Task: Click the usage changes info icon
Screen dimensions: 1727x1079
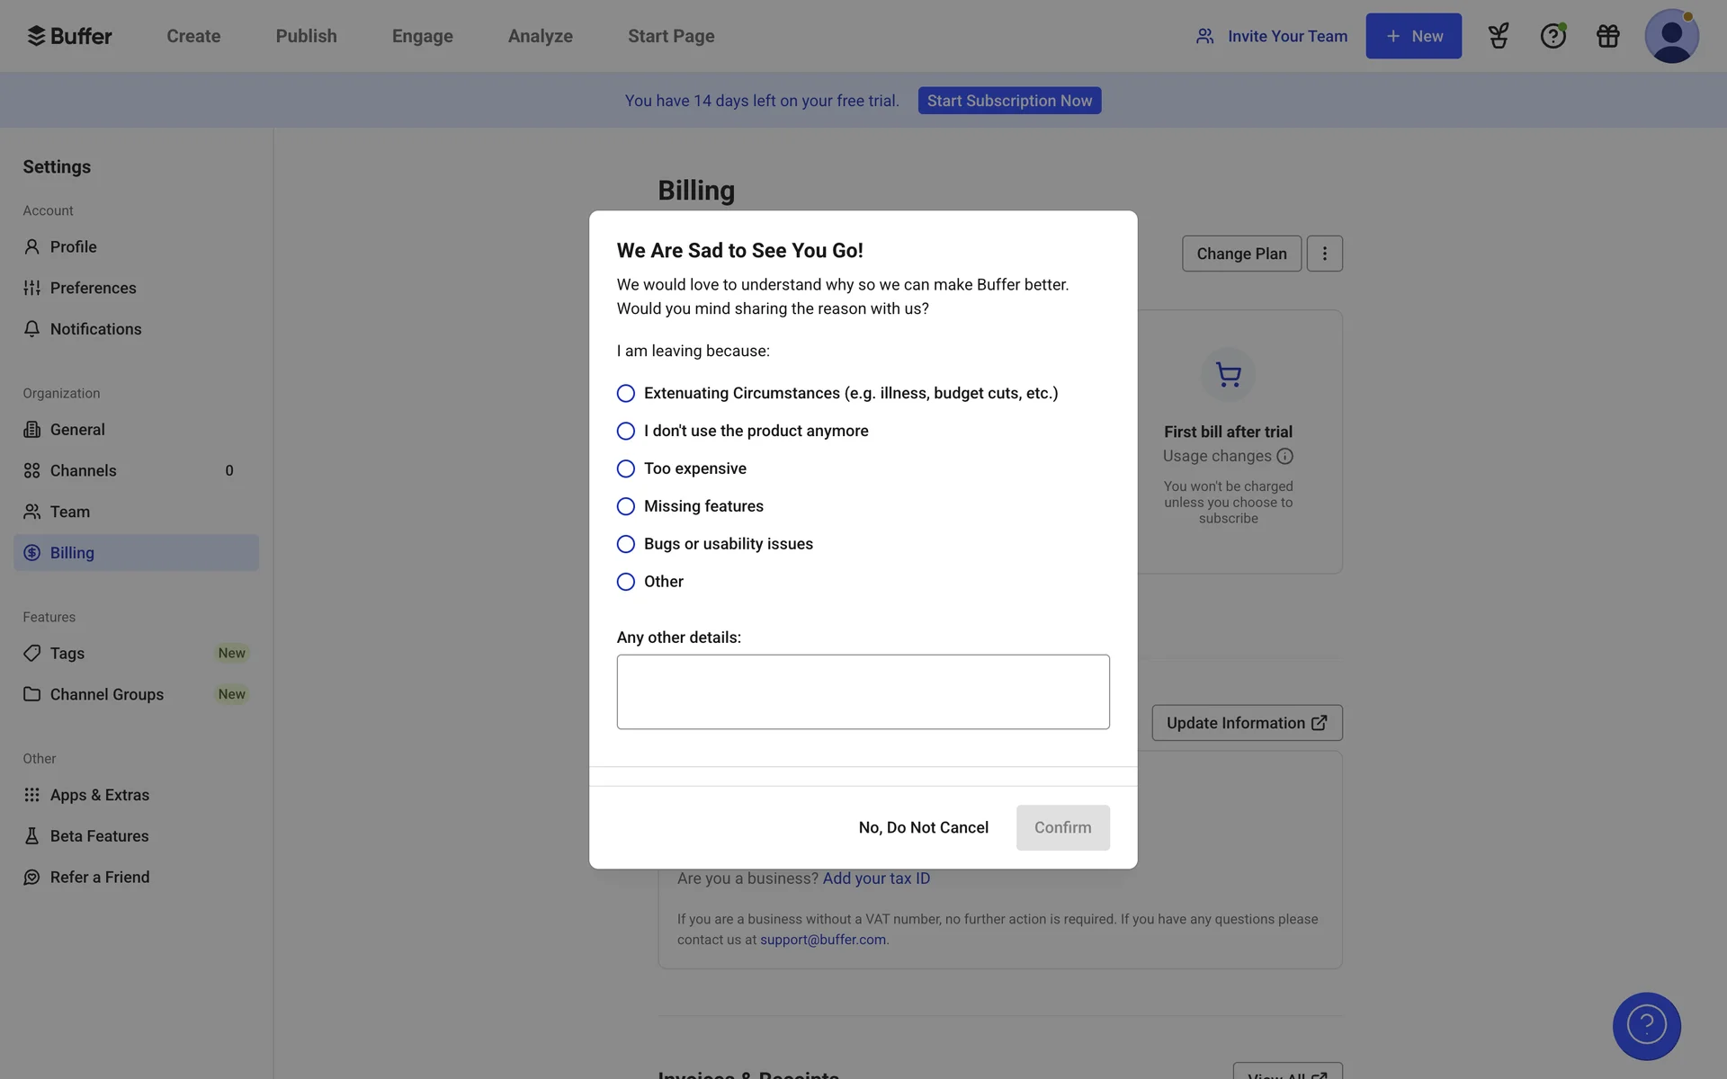Action: click(x=1284, y=456)
